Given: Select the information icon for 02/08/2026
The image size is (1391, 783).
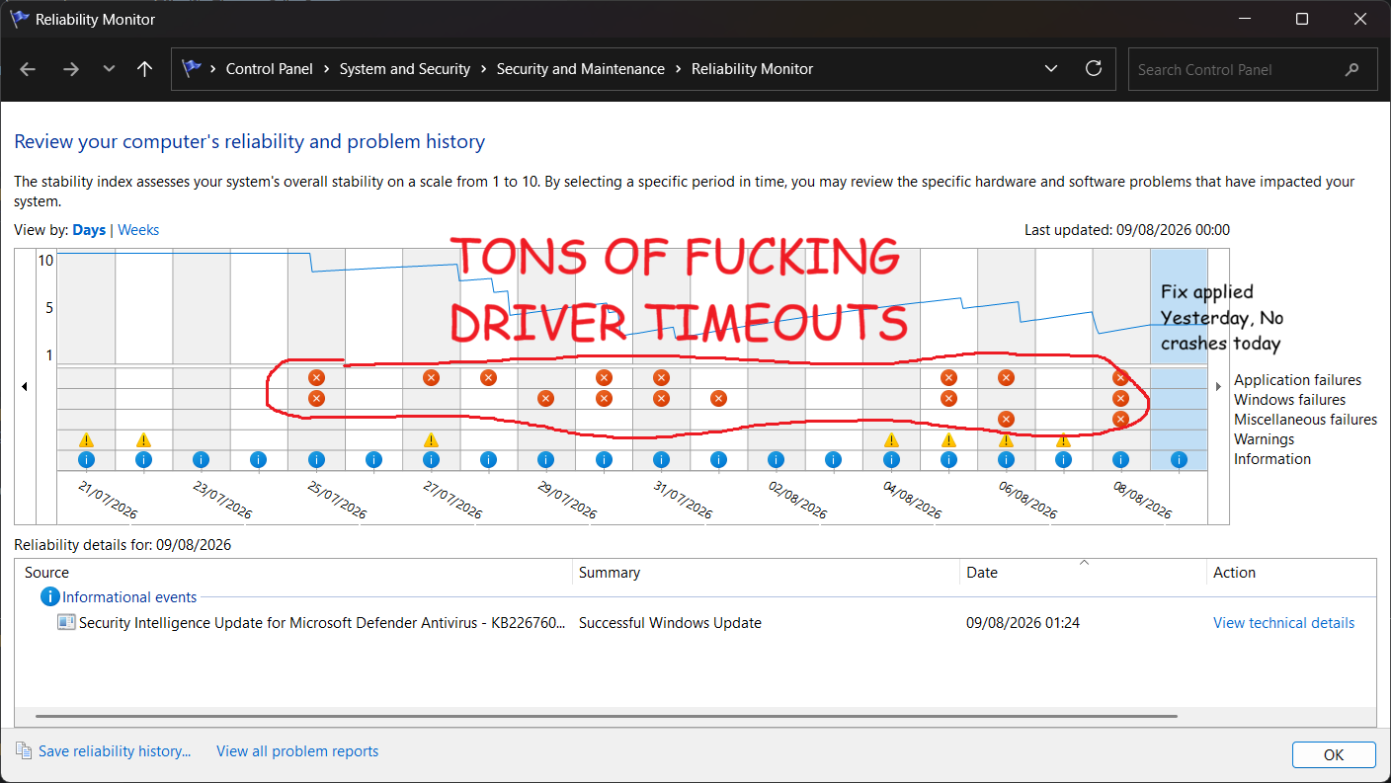Looking at the screenshot, I should click(x=776, y=459).
